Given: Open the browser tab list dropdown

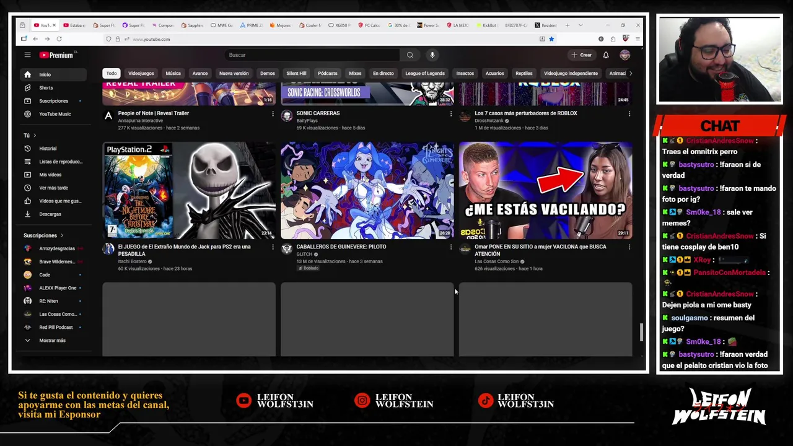Looking at the screenshot, I should point(581,25).
